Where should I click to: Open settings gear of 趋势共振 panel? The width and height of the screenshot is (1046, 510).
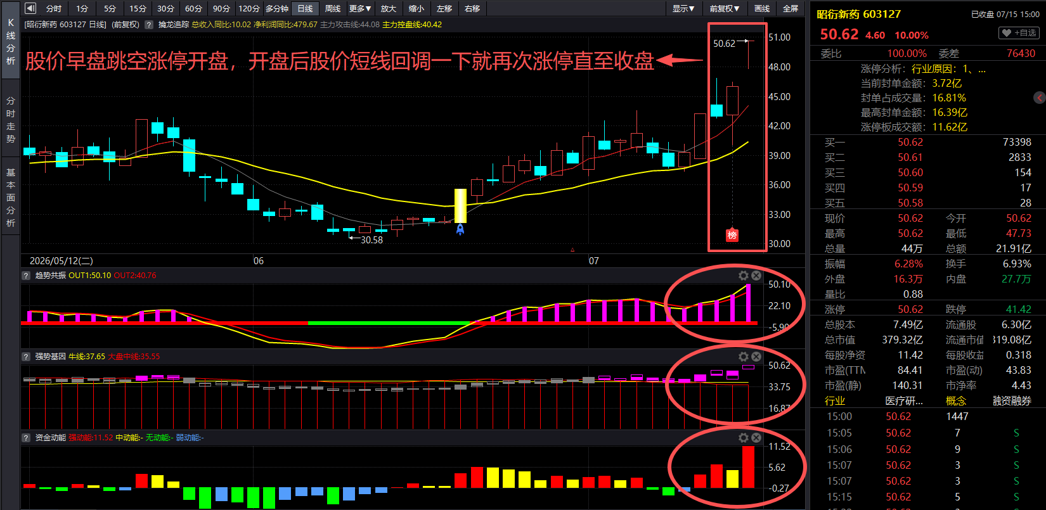pyautogui.click(x=744, y=276)
